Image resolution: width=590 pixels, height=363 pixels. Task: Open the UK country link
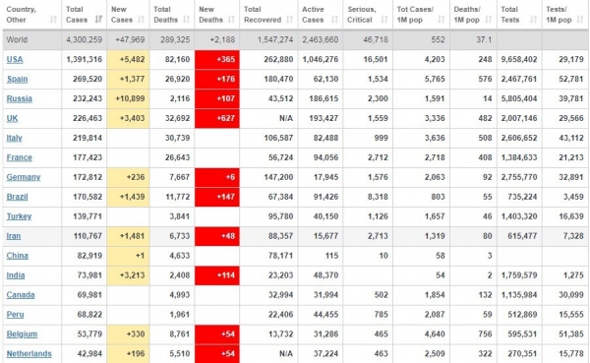pos(12,118)
